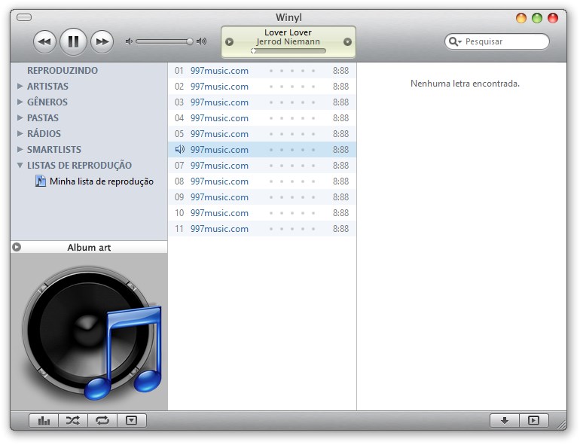Click the bottom-right play panel button
This screenshot has width=580, height=445.
[534, 421]
